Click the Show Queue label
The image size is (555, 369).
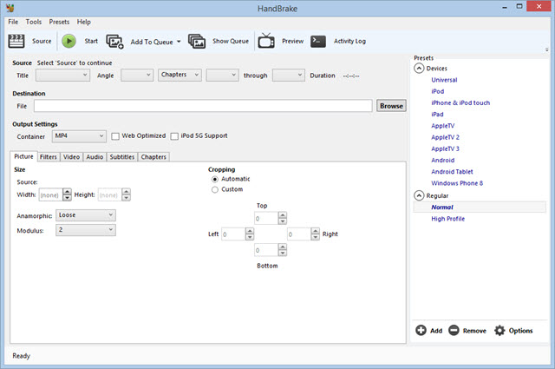(231, 41)
